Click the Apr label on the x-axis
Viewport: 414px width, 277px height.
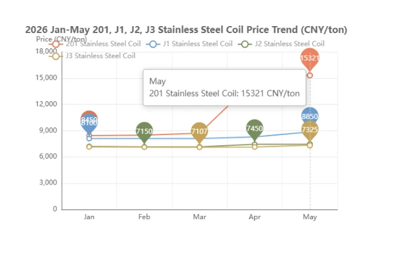pos(254,217)
